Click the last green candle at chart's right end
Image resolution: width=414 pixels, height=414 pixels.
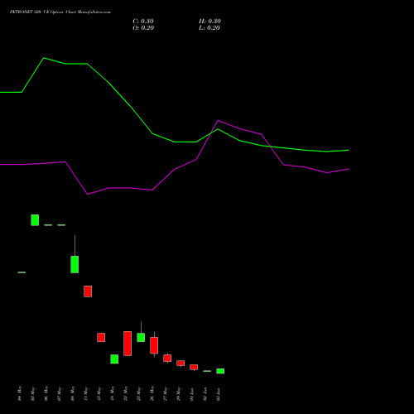pos(220,371)
